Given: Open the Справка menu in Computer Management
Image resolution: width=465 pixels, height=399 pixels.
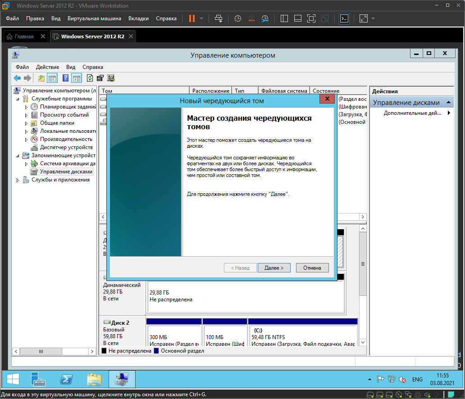Looking at the screenshot, I should (93, 67).
